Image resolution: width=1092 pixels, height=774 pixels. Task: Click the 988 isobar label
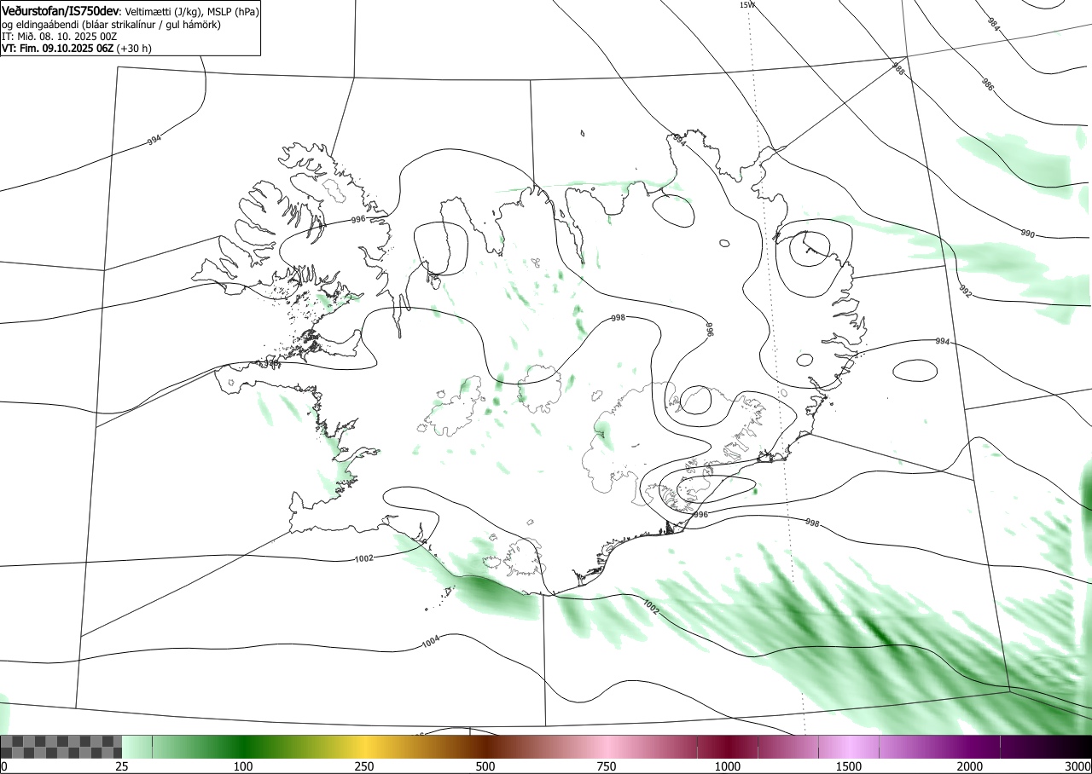tap(898, 67)
